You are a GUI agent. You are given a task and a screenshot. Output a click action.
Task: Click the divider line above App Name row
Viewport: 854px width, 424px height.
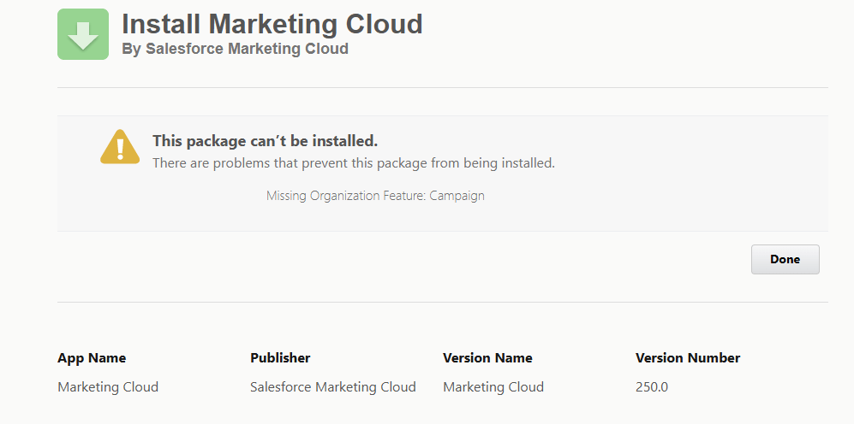coord(442,302)
